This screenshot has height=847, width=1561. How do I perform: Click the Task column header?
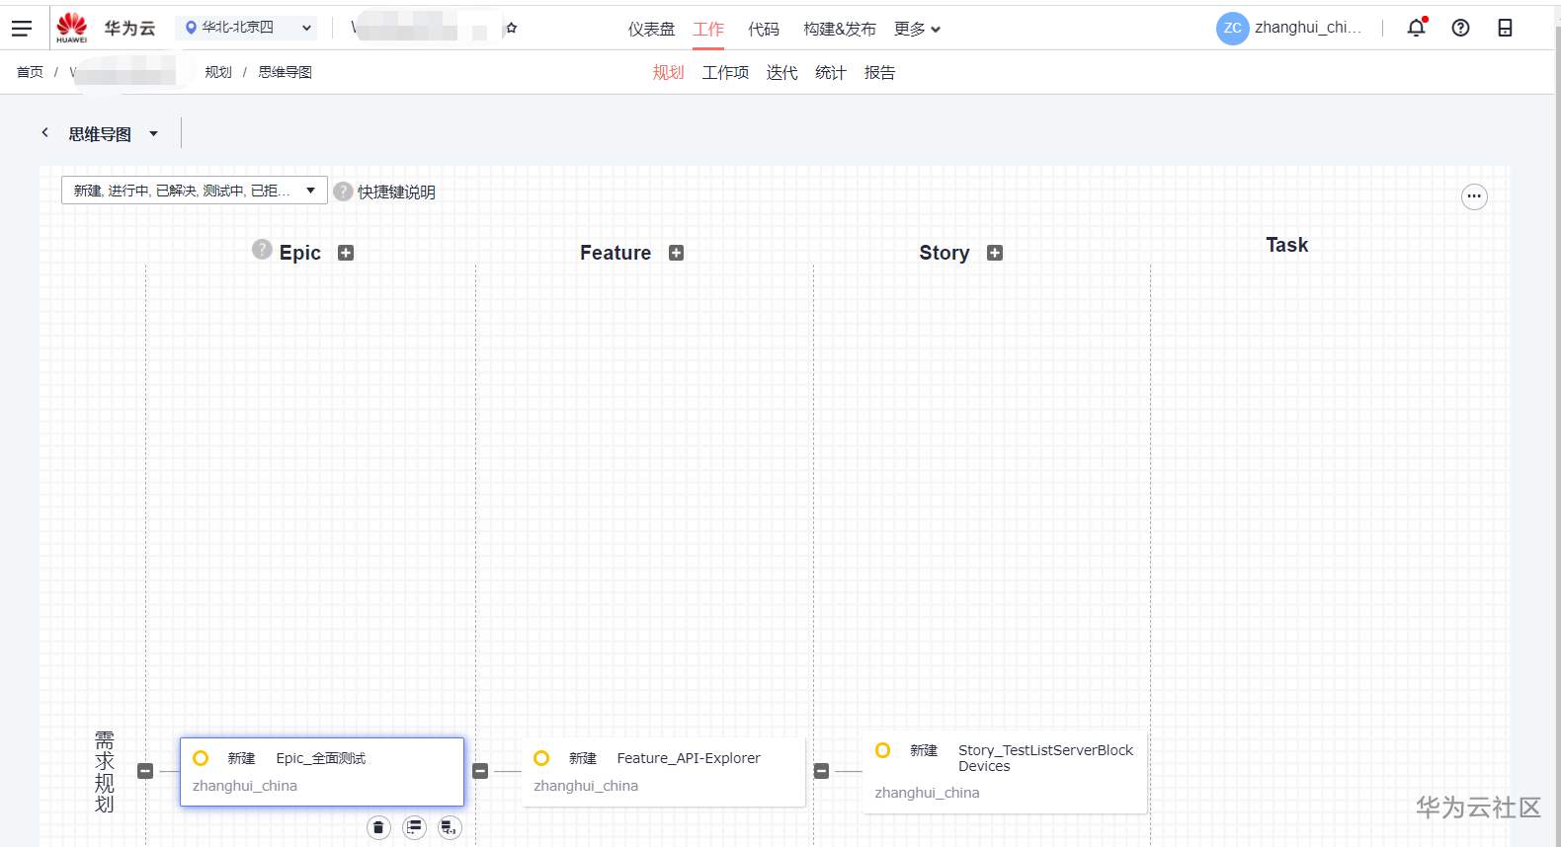[1287, 245]
